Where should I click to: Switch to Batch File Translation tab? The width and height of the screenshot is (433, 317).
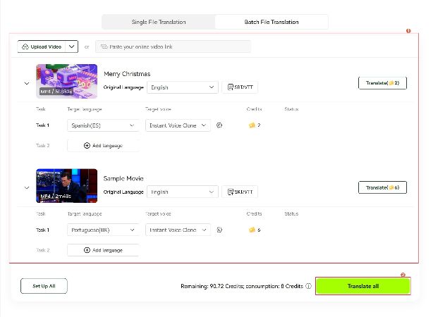[x=272, y=22]
